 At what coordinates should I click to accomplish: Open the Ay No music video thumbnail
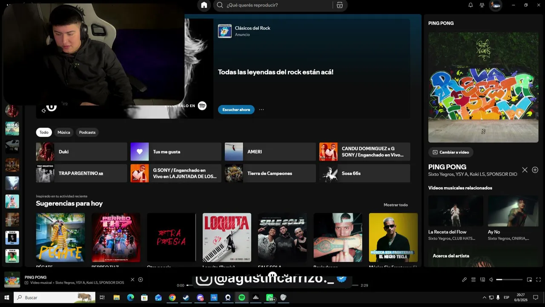(x=513, y=211)
